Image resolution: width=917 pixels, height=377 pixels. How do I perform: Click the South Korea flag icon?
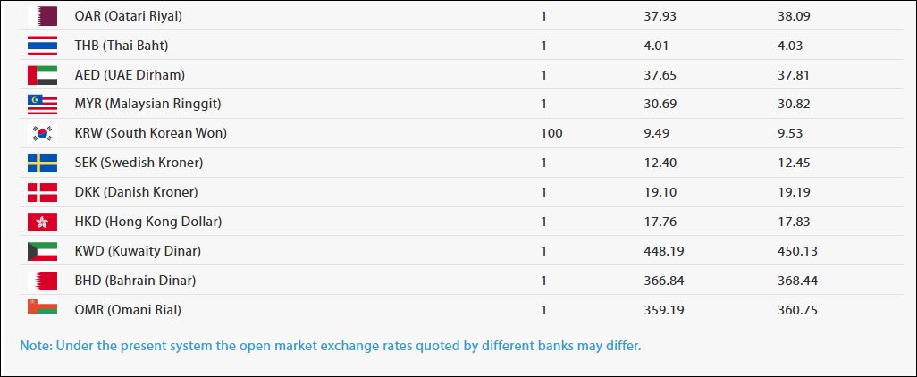coord(42,134)
